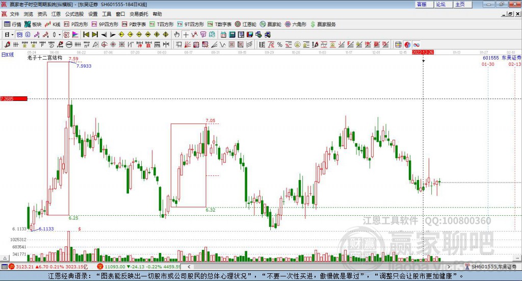Viewport: 522px width, 281px height.
Task: Open the 六角形 hexagon tool
Action: pos(296,24)
